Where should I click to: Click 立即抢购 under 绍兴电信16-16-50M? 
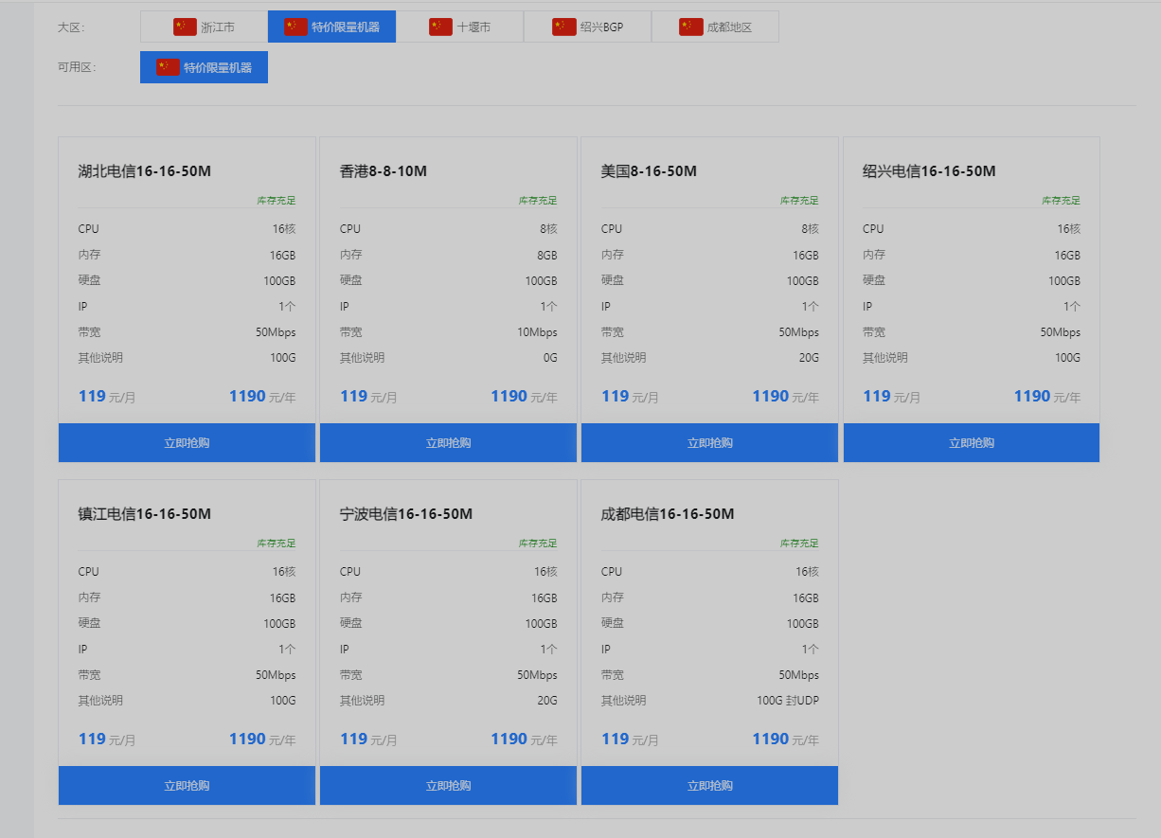(972, 443)
